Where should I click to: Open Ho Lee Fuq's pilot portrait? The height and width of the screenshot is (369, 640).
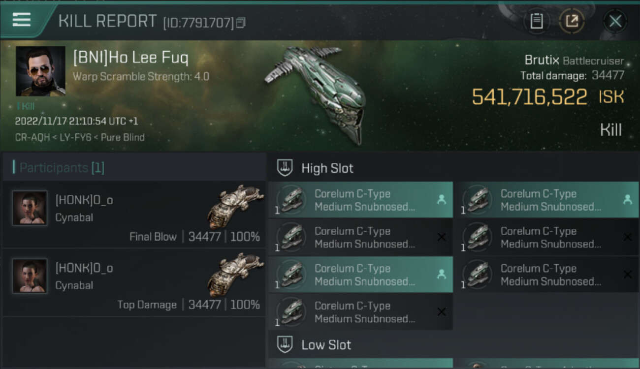coord(40,71)
